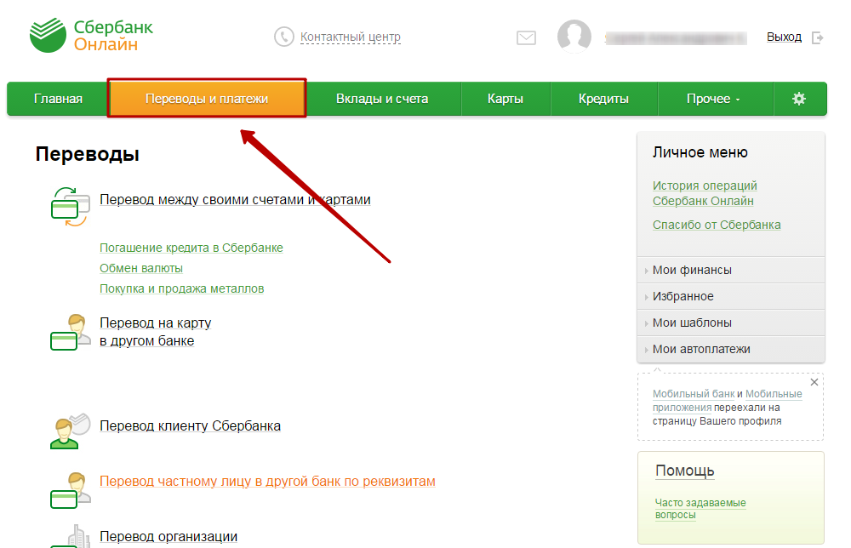The image size is (851, 548).
Task: Click the Контактный центр link
Action: pyautogui.click(x=350, y=37)
